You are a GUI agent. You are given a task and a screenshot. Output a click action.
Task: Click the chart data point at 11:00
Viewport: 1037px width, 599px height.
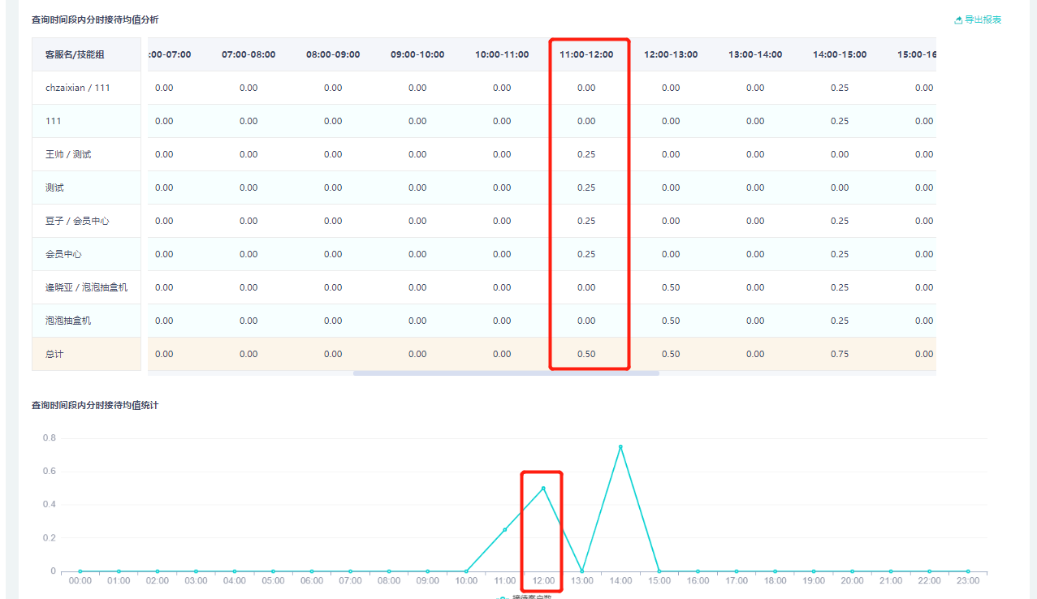click(x=504, y=530)
